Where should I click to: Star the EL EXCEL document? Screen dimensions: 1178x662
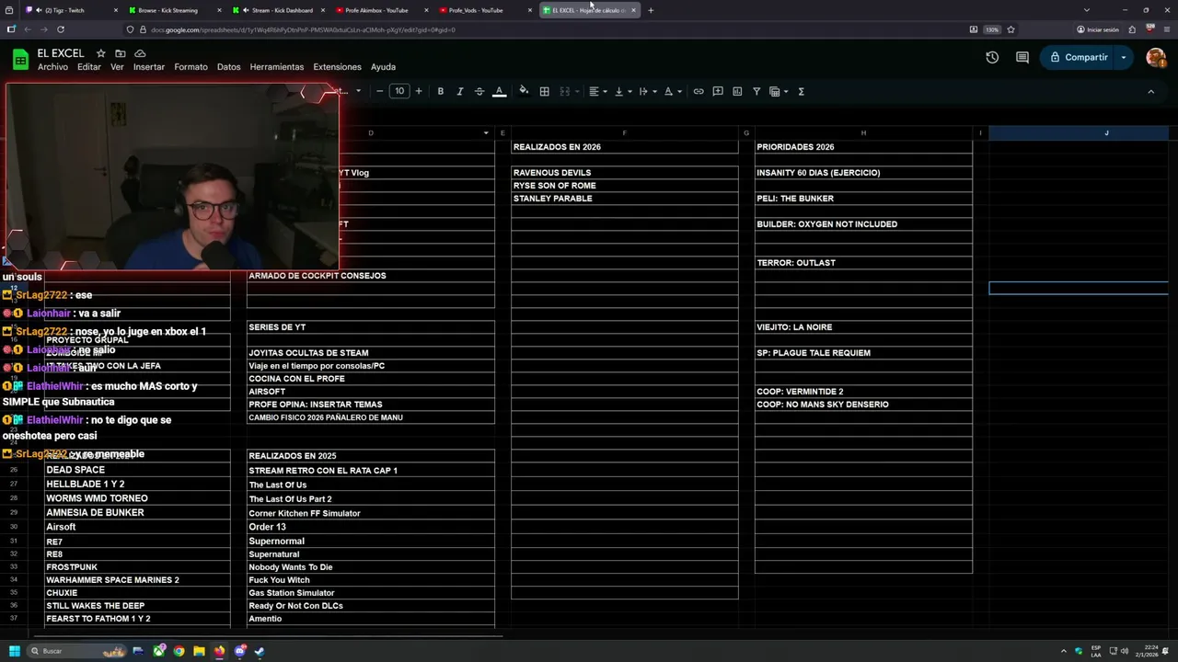coord(100,53)
